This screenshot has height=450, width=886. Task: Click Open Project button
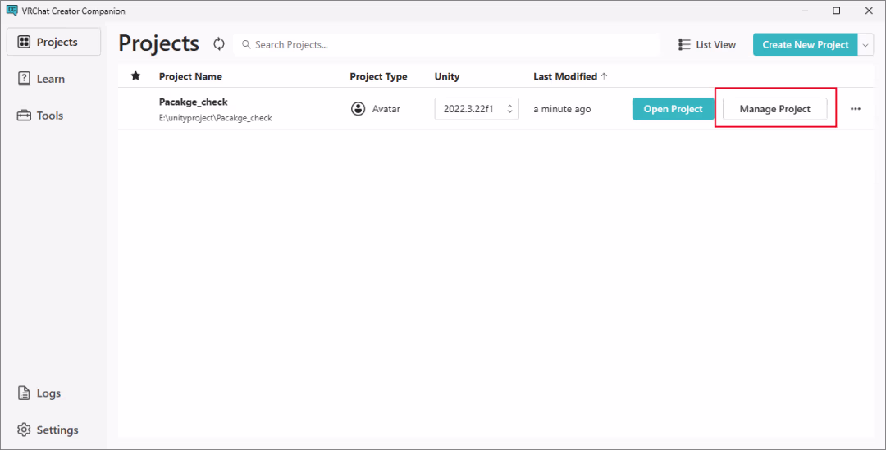point(673,109)
